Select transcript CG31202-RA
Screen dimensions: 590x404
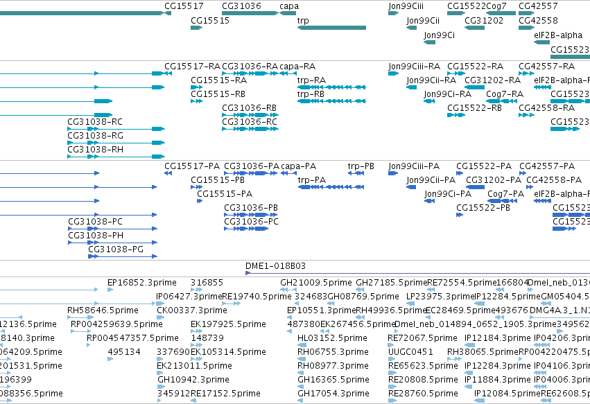pyautogui.click(x=492, y=80)
